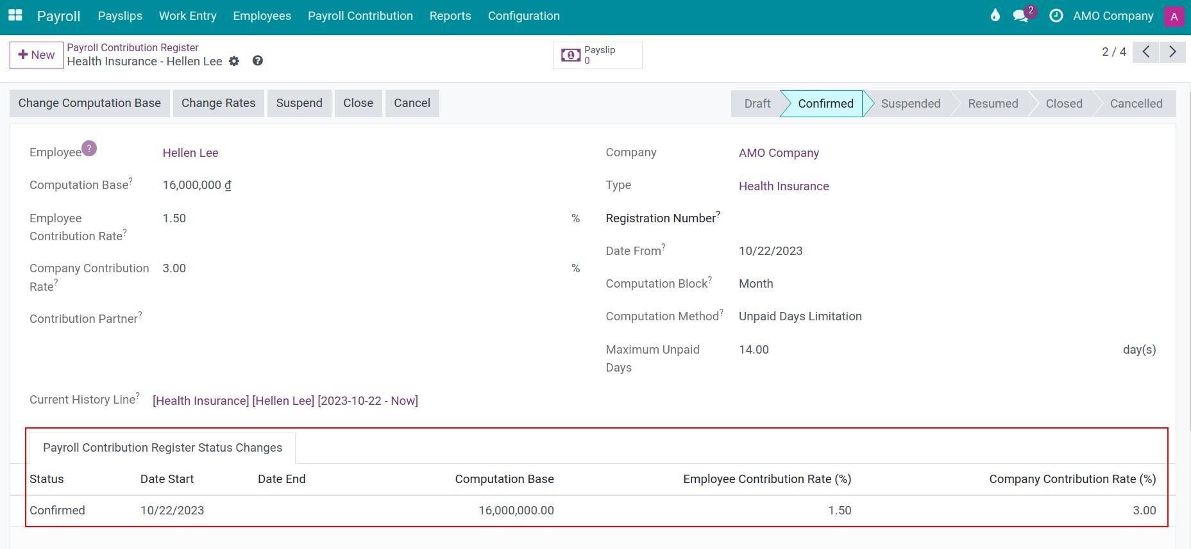Select Closed status stage
Screen dimensions: 1191x549
pyautogui.click(x=1063, y=104)
